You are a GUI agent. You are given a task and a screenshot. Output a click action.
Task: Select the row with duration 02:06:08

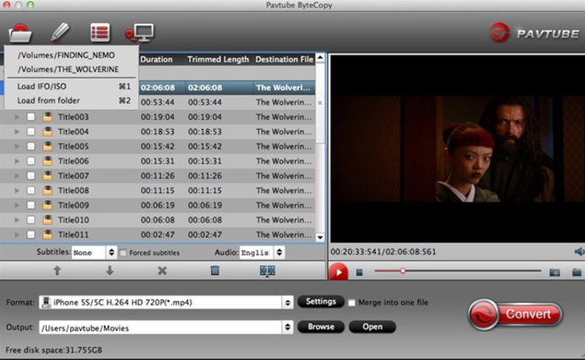click(x=158, y=88)
